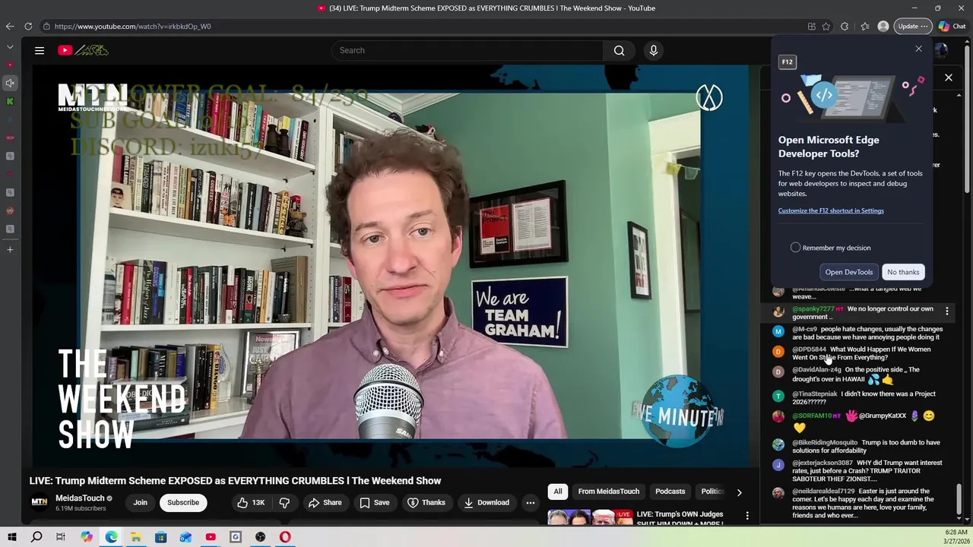Click Open DevTools button
The width and height of the screenshot is (973, 547).
849,272
